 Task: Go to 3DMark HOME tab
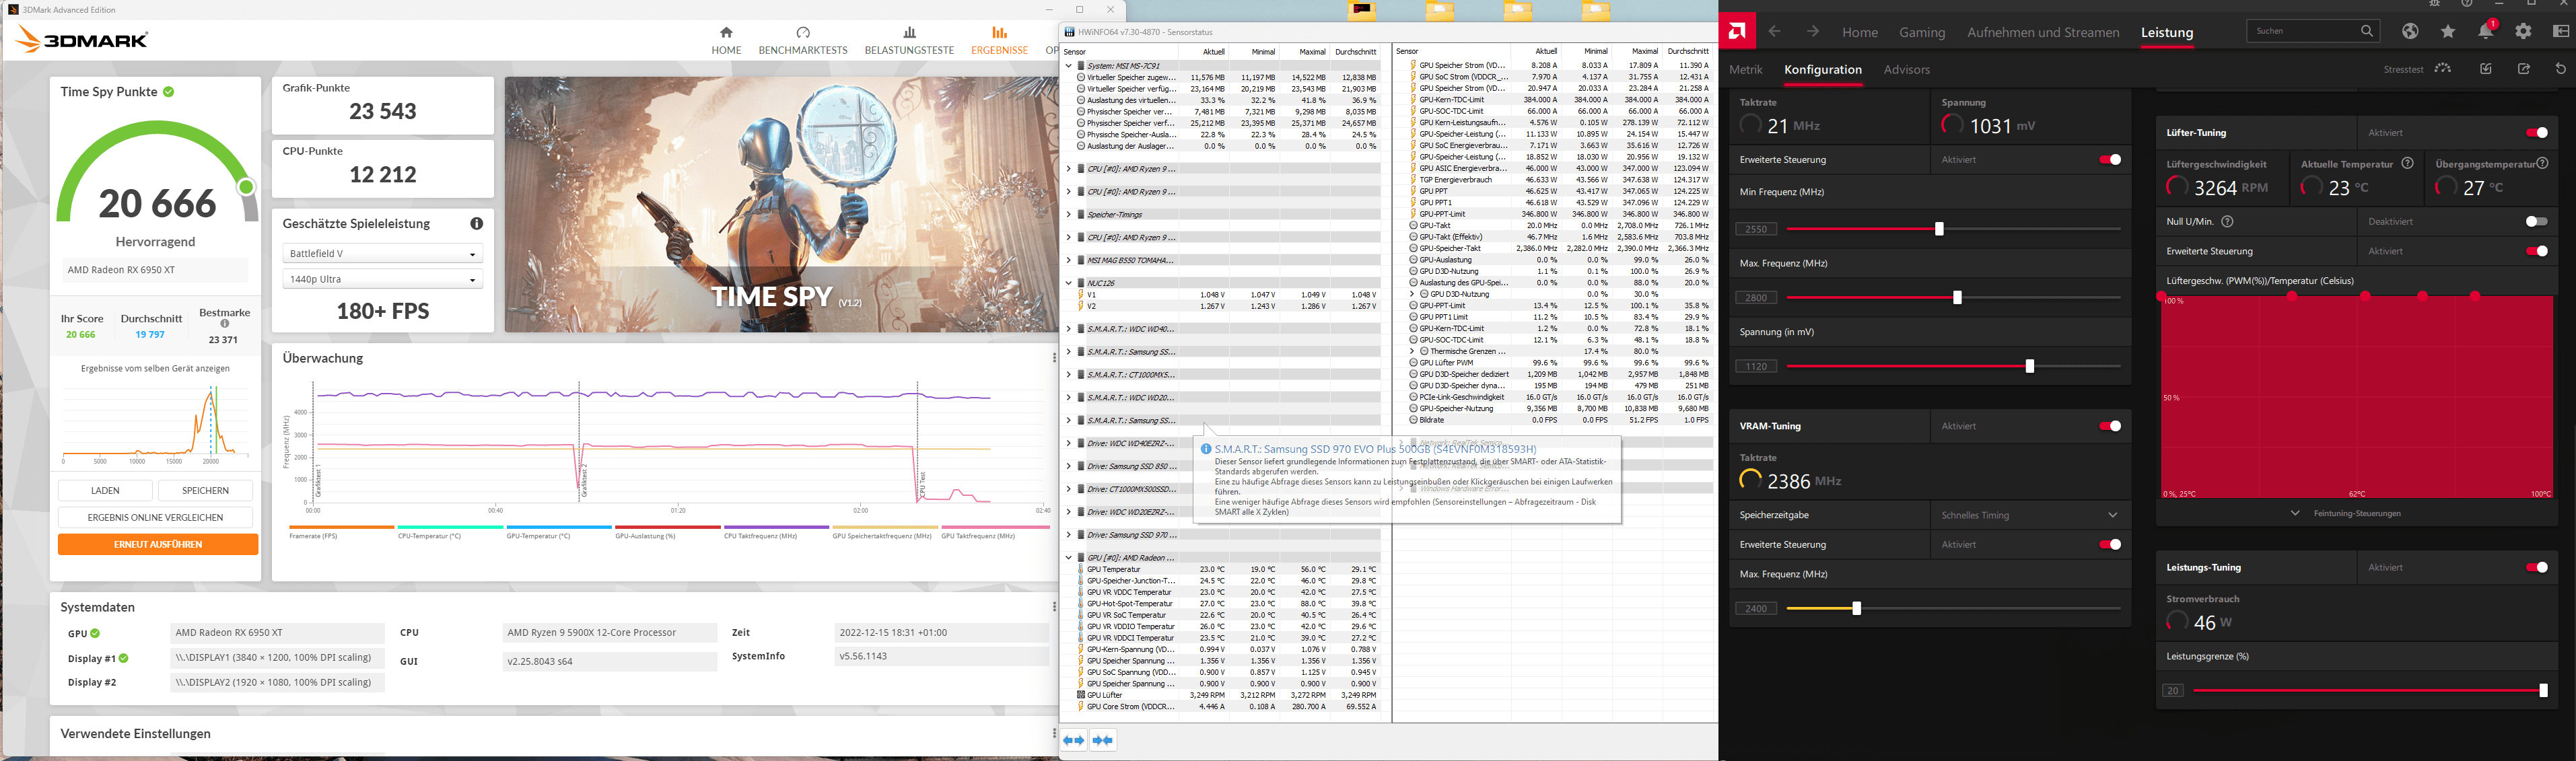726,41
